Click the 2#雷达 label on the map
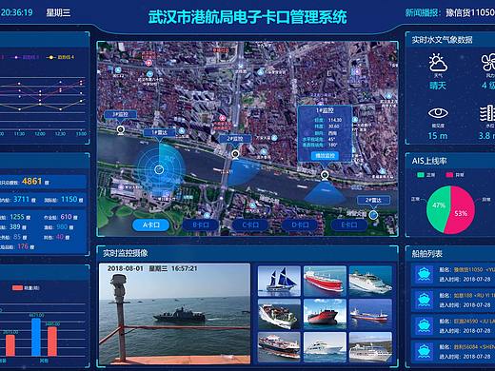Image resolution: width=495 pixels, height=371 pixels. coord(373,200)
